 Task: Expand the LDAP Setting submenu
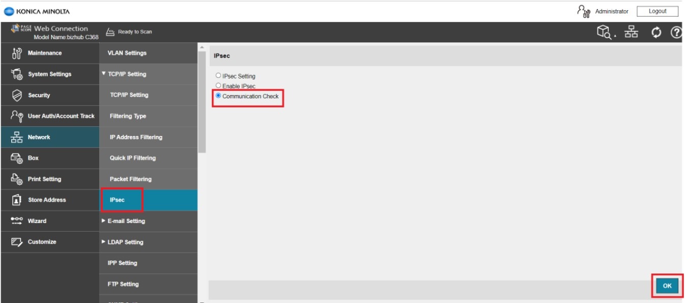tap(125, 242)
